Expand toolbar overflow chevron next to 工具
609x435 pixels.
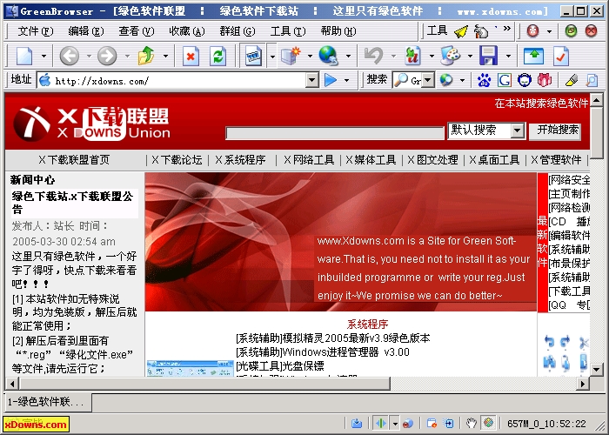506,29
